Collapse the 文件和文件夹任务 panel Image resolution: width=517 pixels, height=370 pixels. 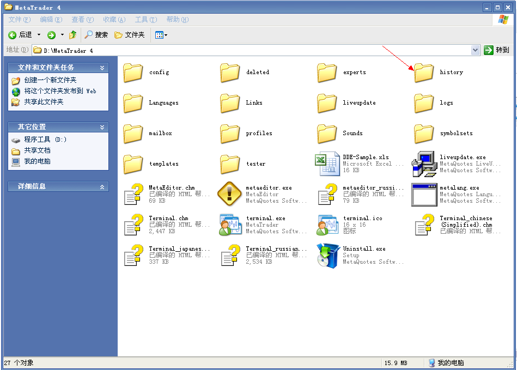(x=102, y=68)
